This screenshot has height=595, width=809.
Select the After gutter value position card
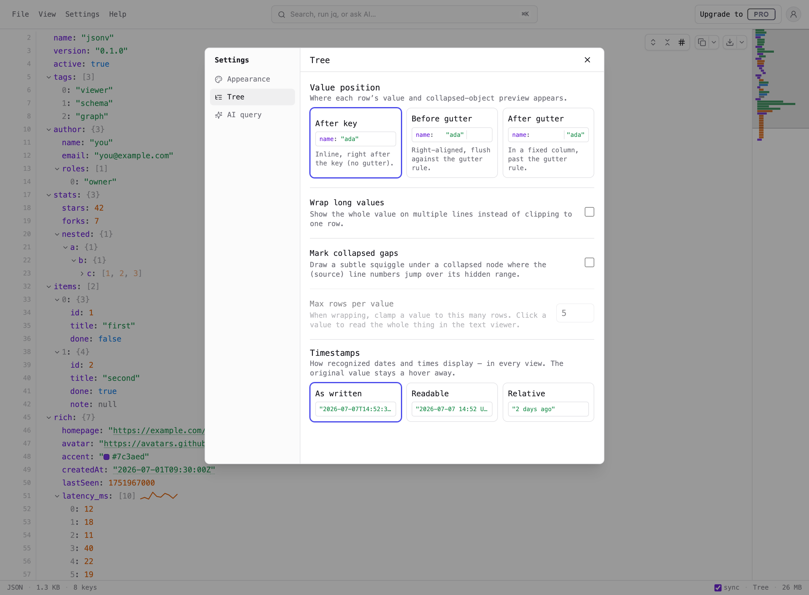click(x=548, y=143)
